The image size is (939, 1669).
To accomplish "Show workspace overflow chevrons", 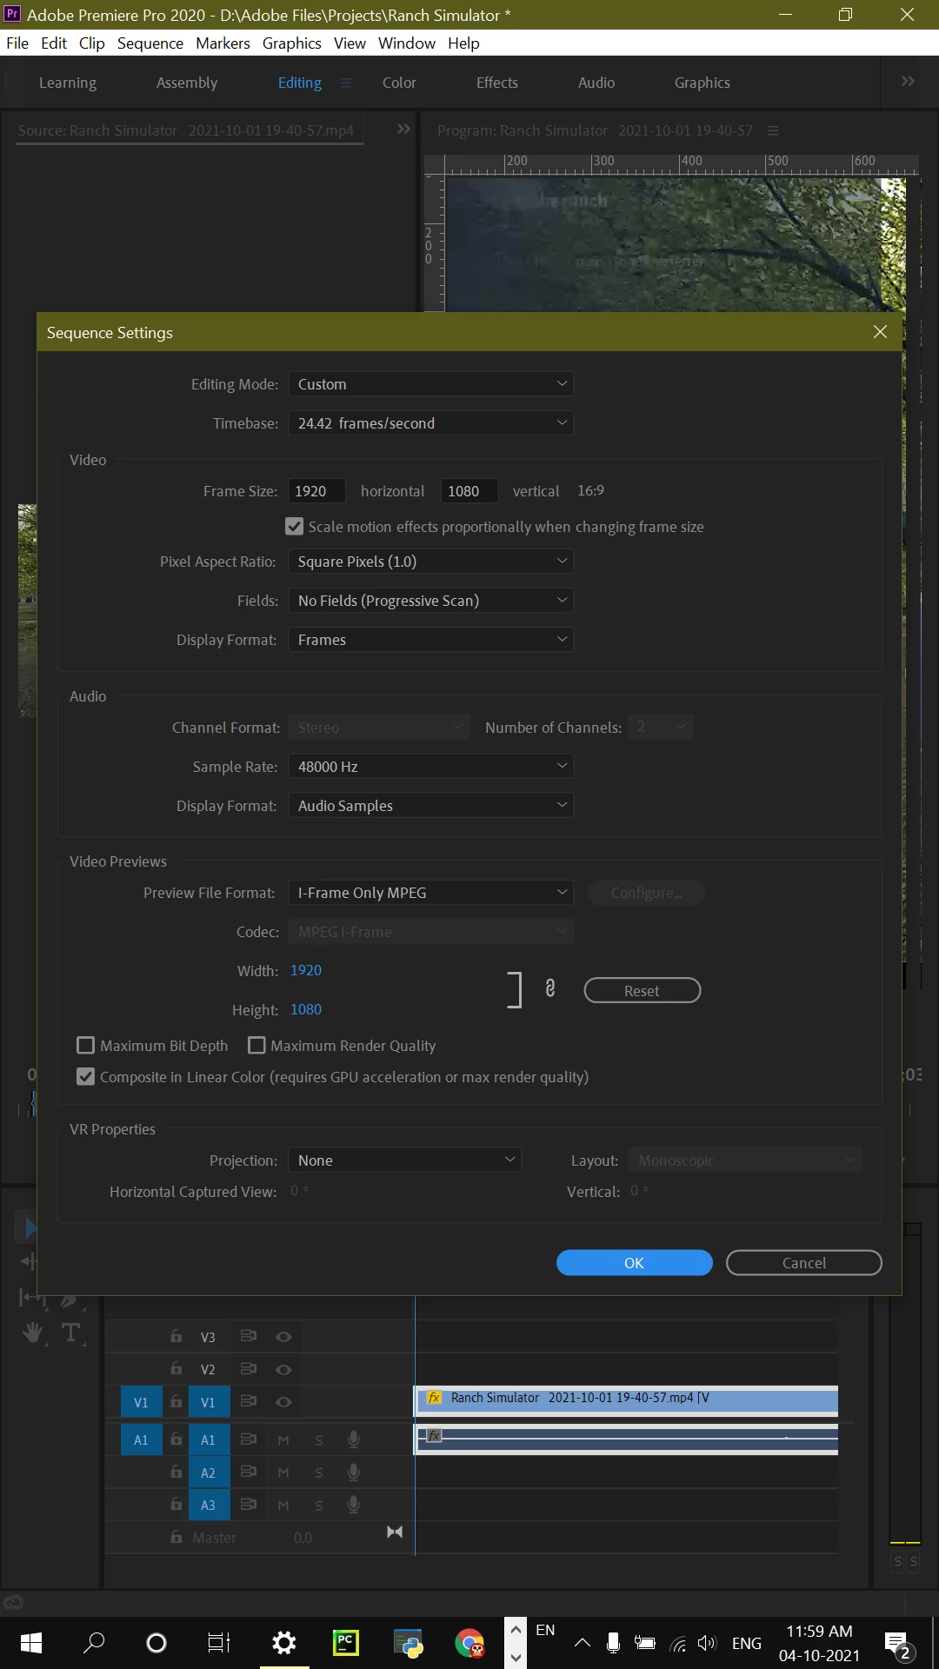I will point(908,81).
